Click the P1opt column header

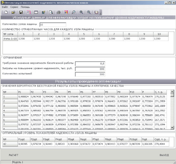(24, 140)
